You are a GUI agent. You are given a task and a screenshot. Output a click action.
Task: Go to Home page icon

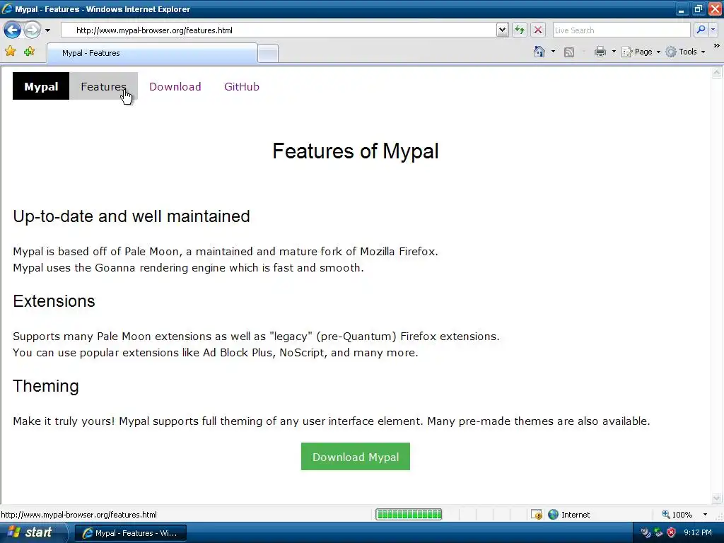click(x=539, y=52)
